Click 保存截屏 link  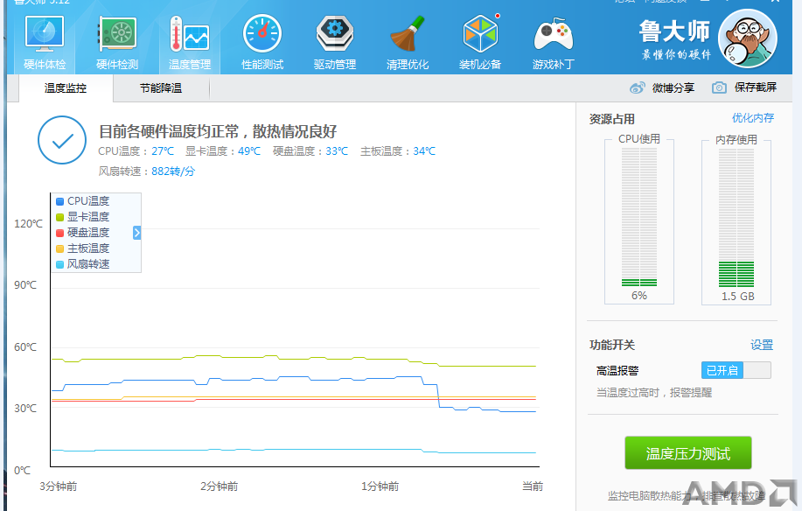(x=756, y=87)
